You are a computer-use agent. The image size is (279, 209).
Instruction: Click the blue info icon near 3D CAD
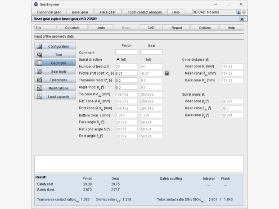click(x=238, y=12)
